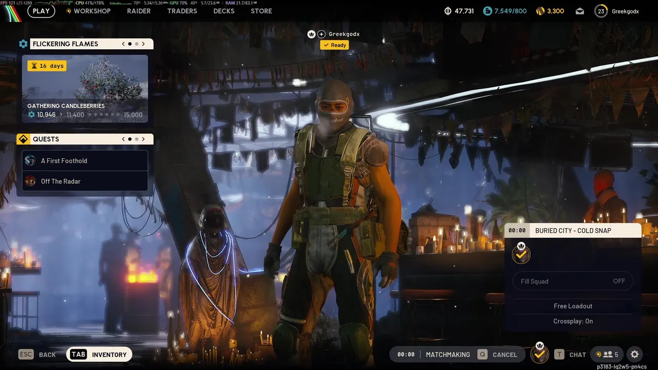Select first page dot in Quests header
The width and height of the screenshot is (658, 370).
pyautogui.click(x=130, y=139)
